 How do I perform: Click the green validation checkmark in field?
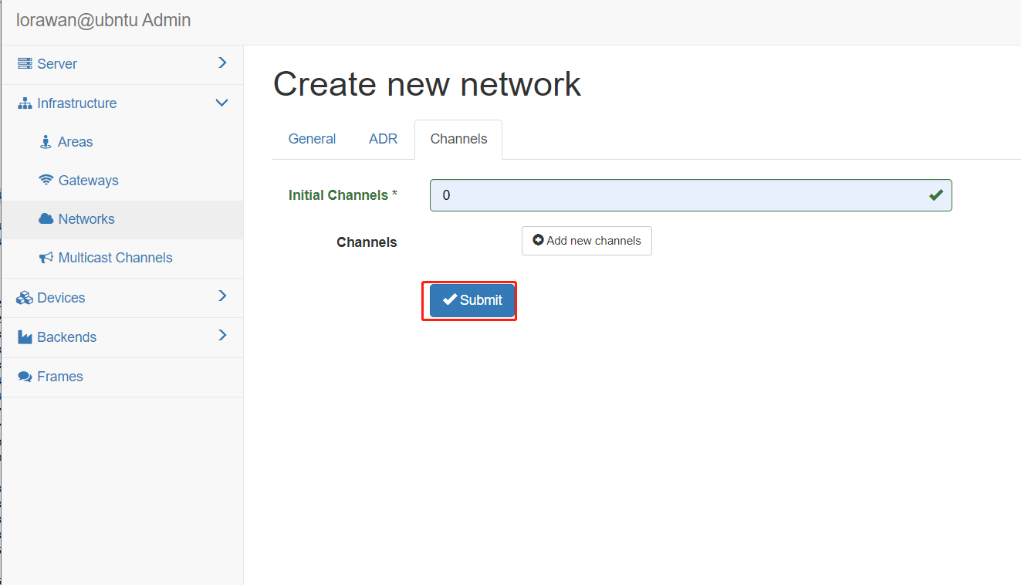pos(936,195)
